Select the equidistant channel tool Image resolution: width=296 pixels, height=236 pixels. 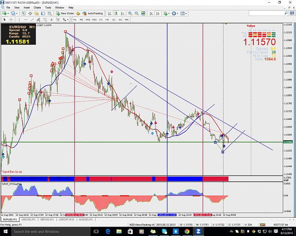point(38,19)
